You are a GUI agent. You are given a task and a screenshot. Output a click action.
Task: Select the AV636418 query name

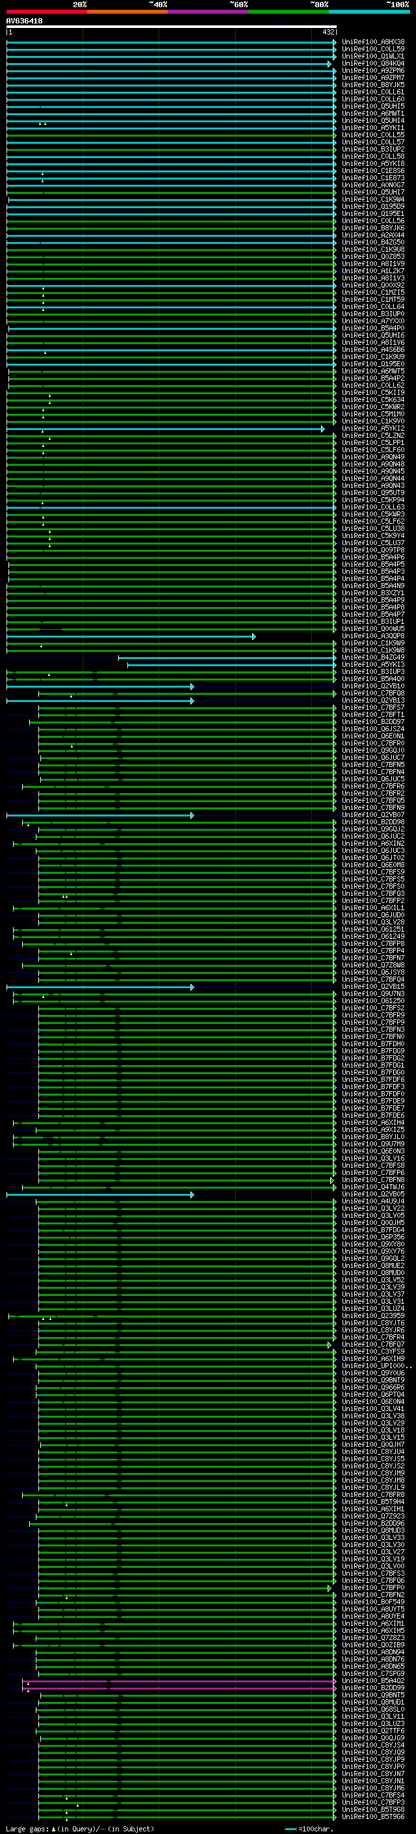24,21
